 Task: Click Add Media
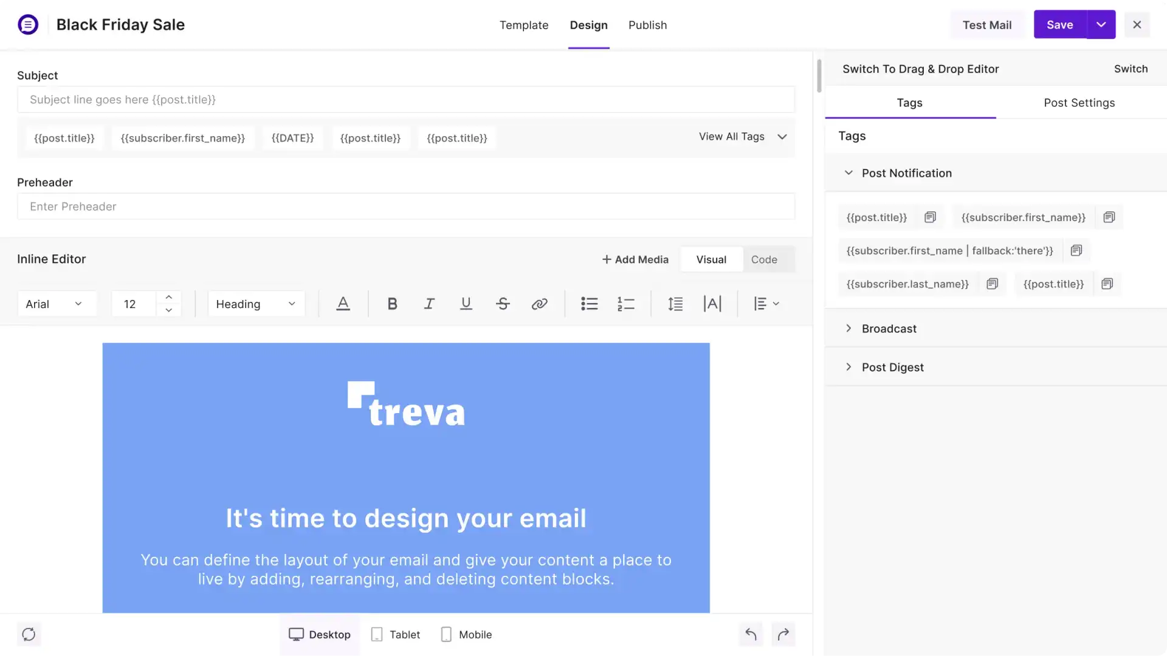635,260
